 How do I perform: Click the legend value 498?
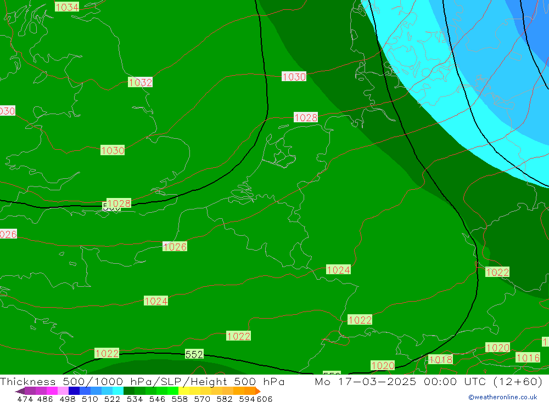point(67,399)
